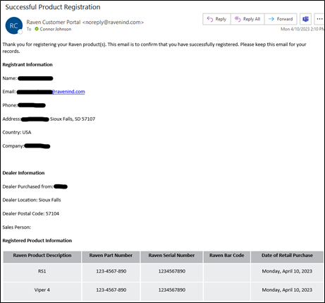
Task: Click the Successful Product Registration subject
Action: coord(53,7)
